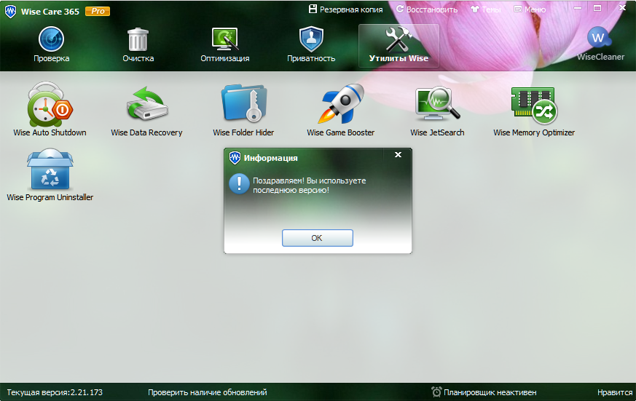Launch Wise JetSearch utility
The height and width of the screenshot is (401, 636).
point(437,109)
